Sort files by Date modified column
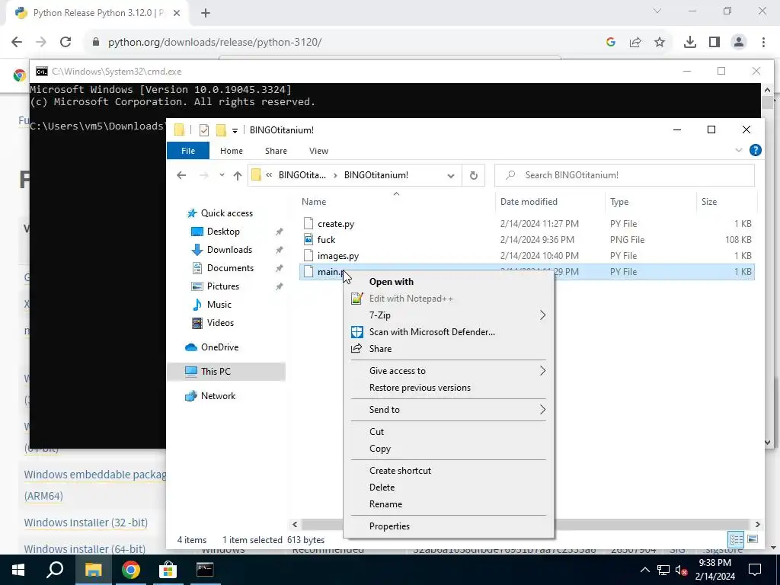This screenshot has width=780, height=585. point(529,201)
